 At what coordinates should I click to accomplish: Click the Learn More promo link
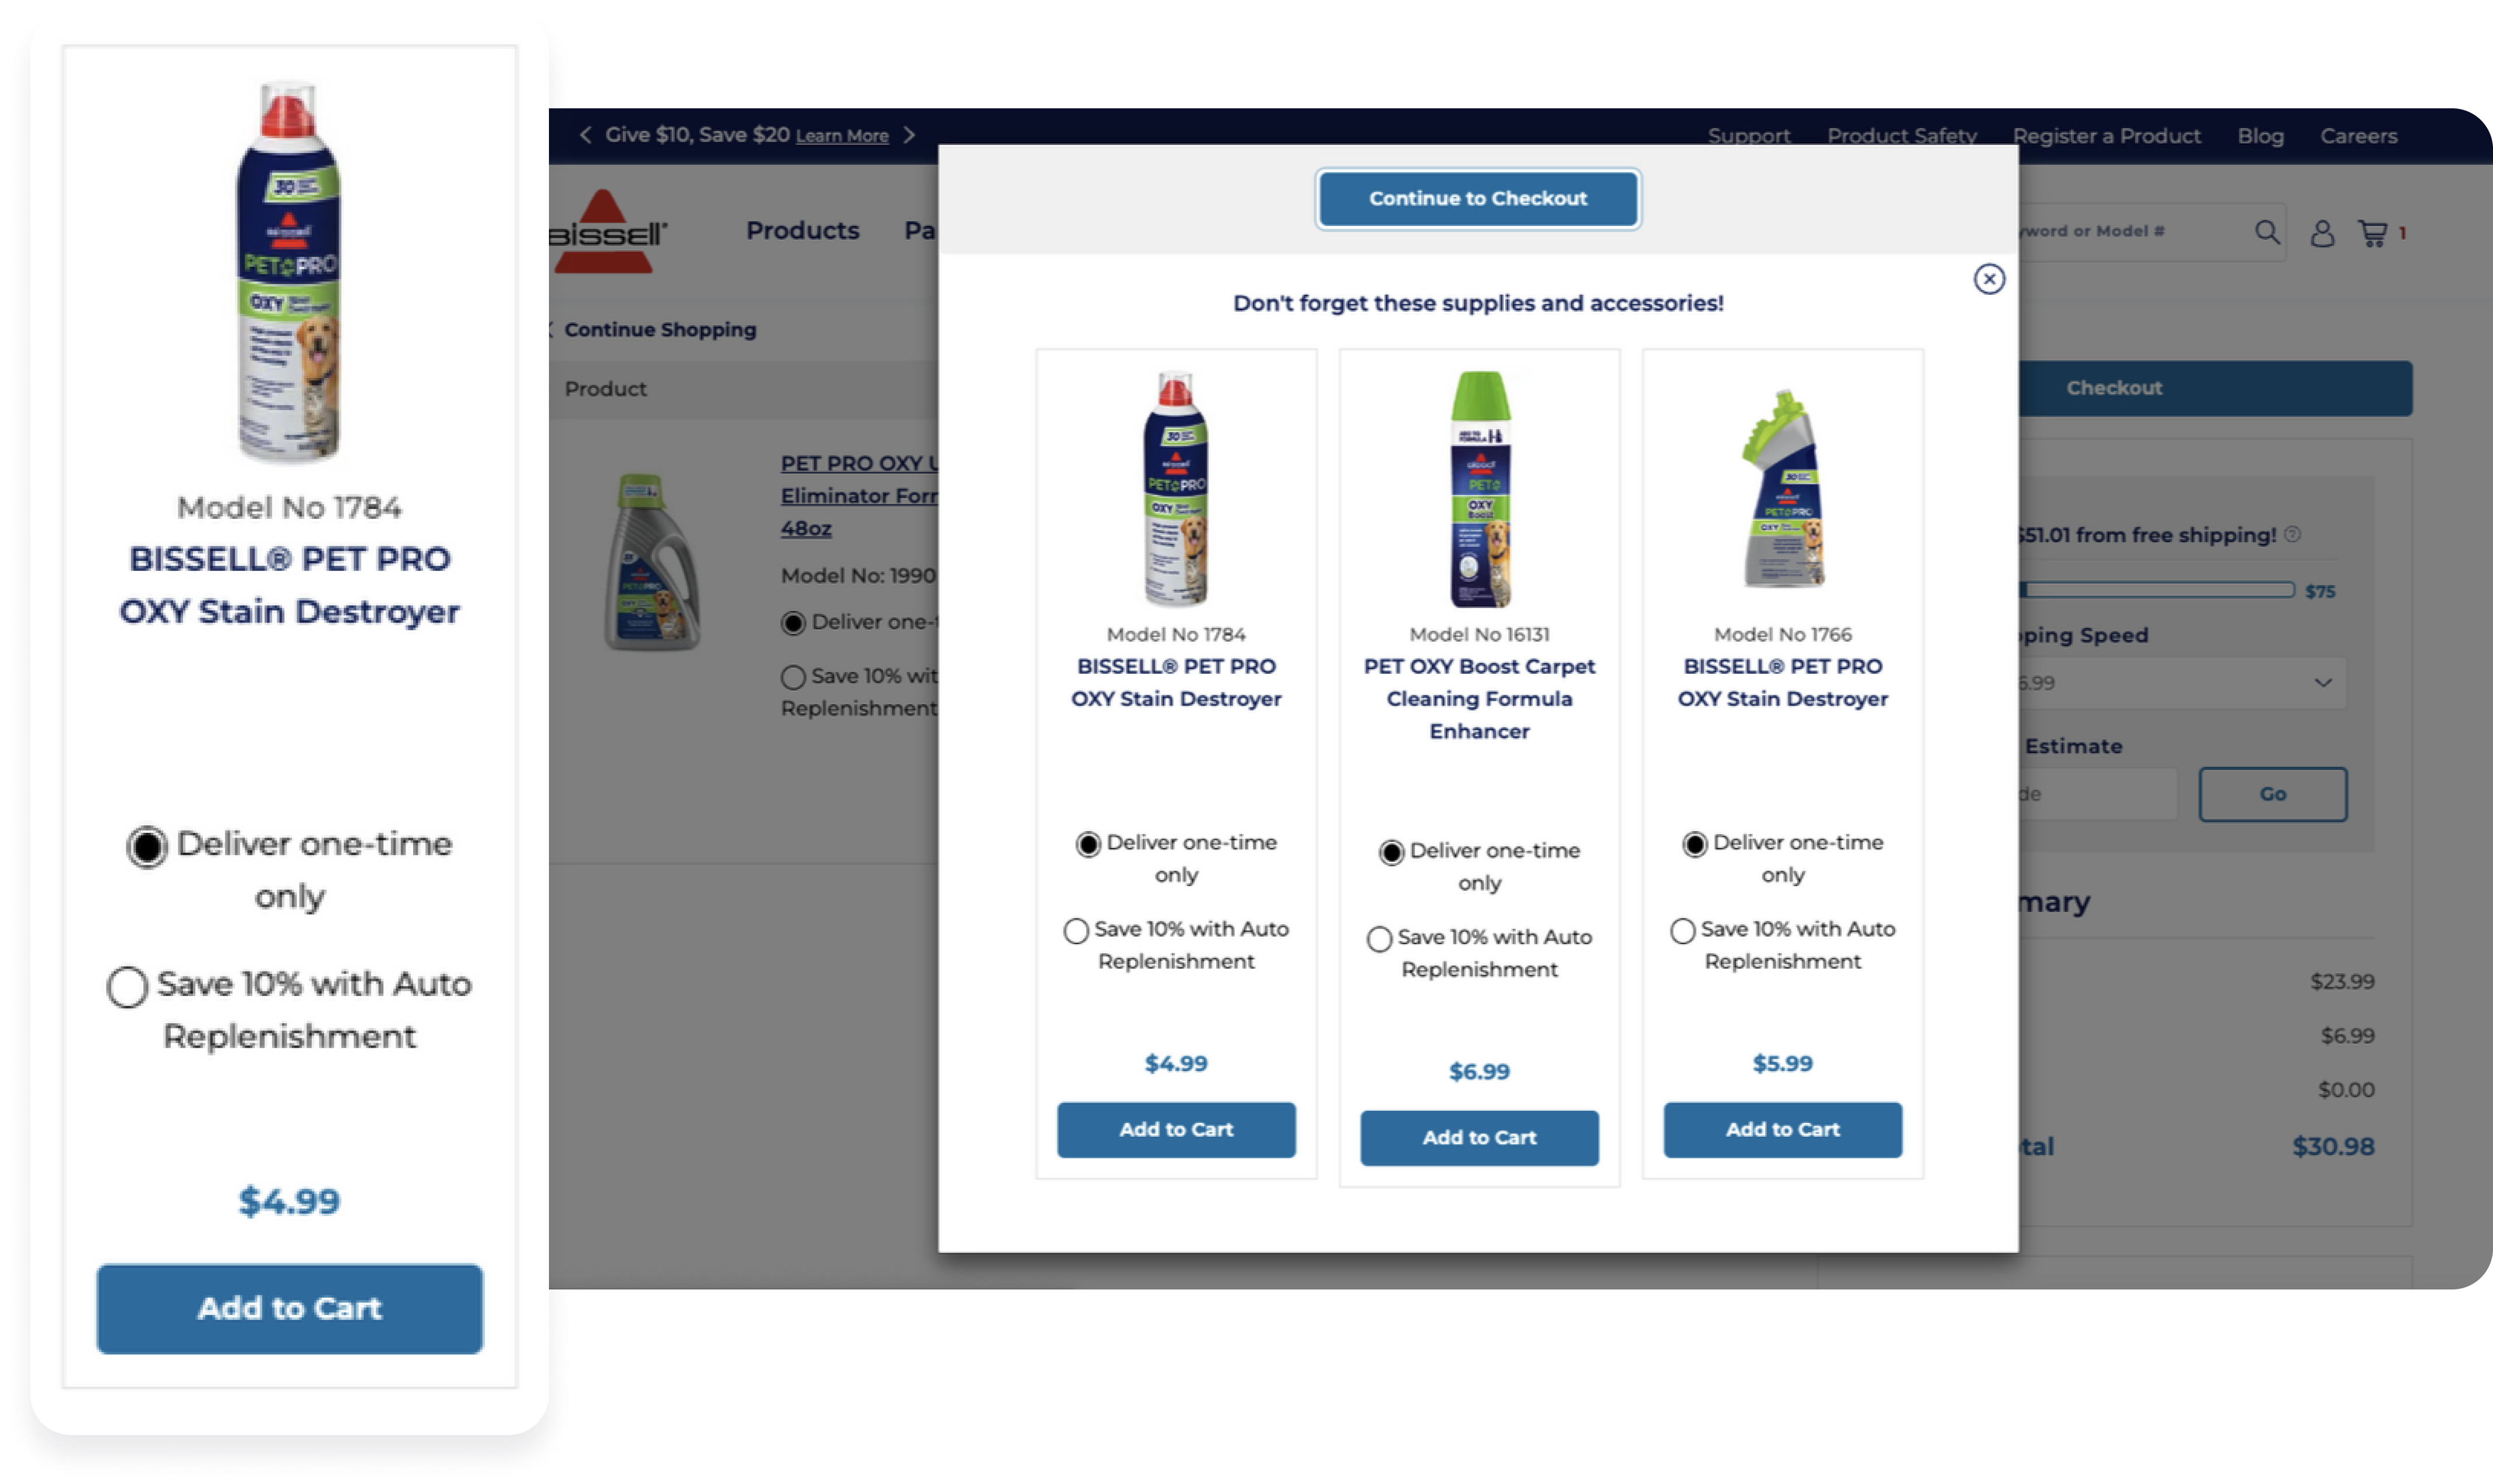tap(841, 136)
